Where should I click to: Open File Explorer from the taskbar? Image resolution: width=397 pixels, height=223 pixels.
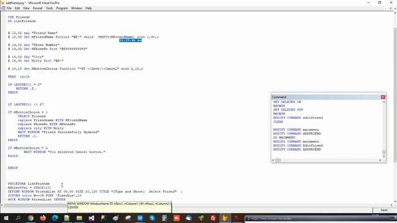point(79,218)
